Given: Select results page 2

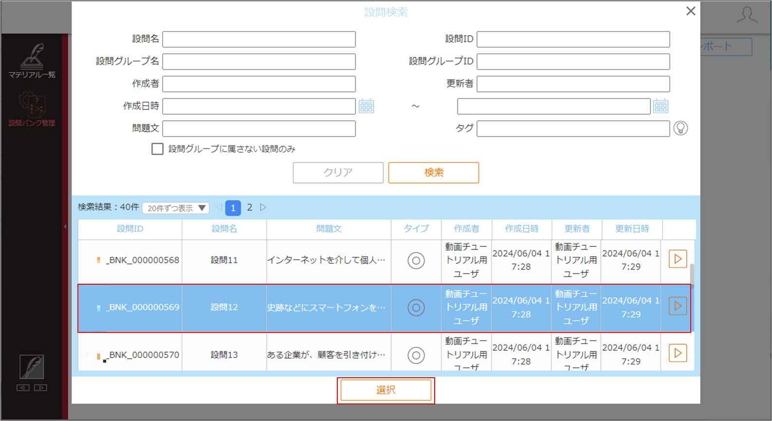Looking at the screenshot, I should [x=250, y=208].
